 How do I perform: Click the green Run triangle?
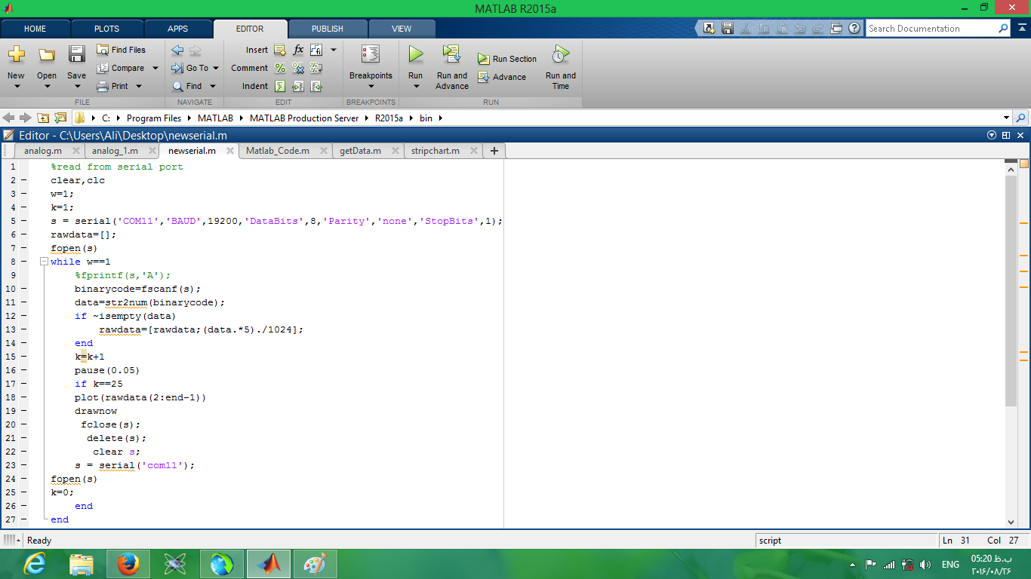pos(416,54)
